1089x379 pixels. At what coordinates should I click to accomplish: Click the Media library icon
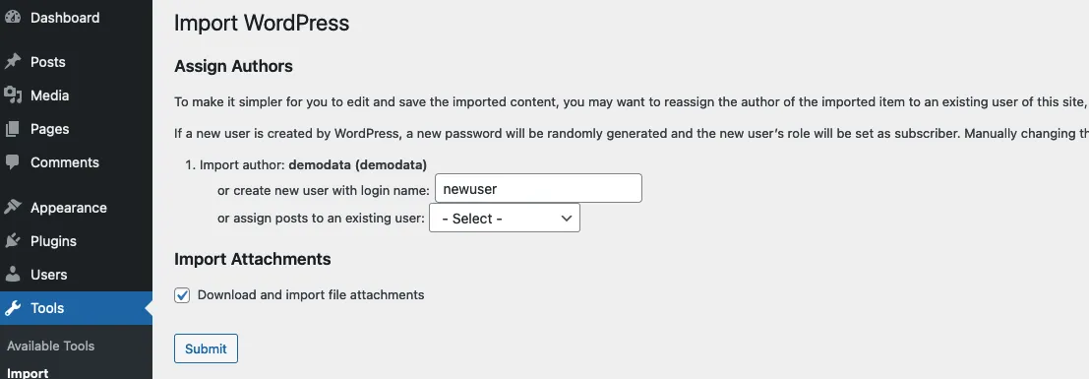(x=13, y=95)
